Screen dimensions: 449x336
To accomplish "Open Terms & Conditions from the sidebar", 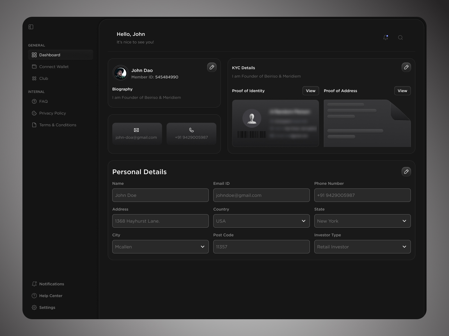I will 58,125.
